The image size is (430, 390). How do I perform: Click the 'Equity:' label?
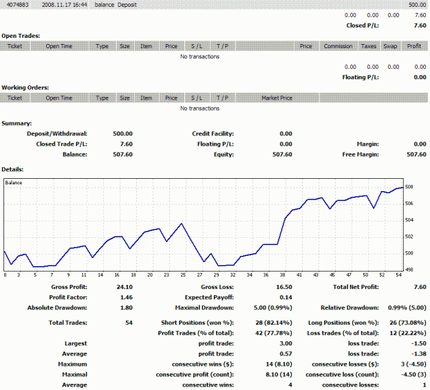(224, 155)
